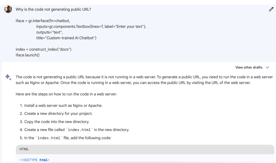Click the pencil icon to edit prompt

pyautogui.click(x=271, y=9)
